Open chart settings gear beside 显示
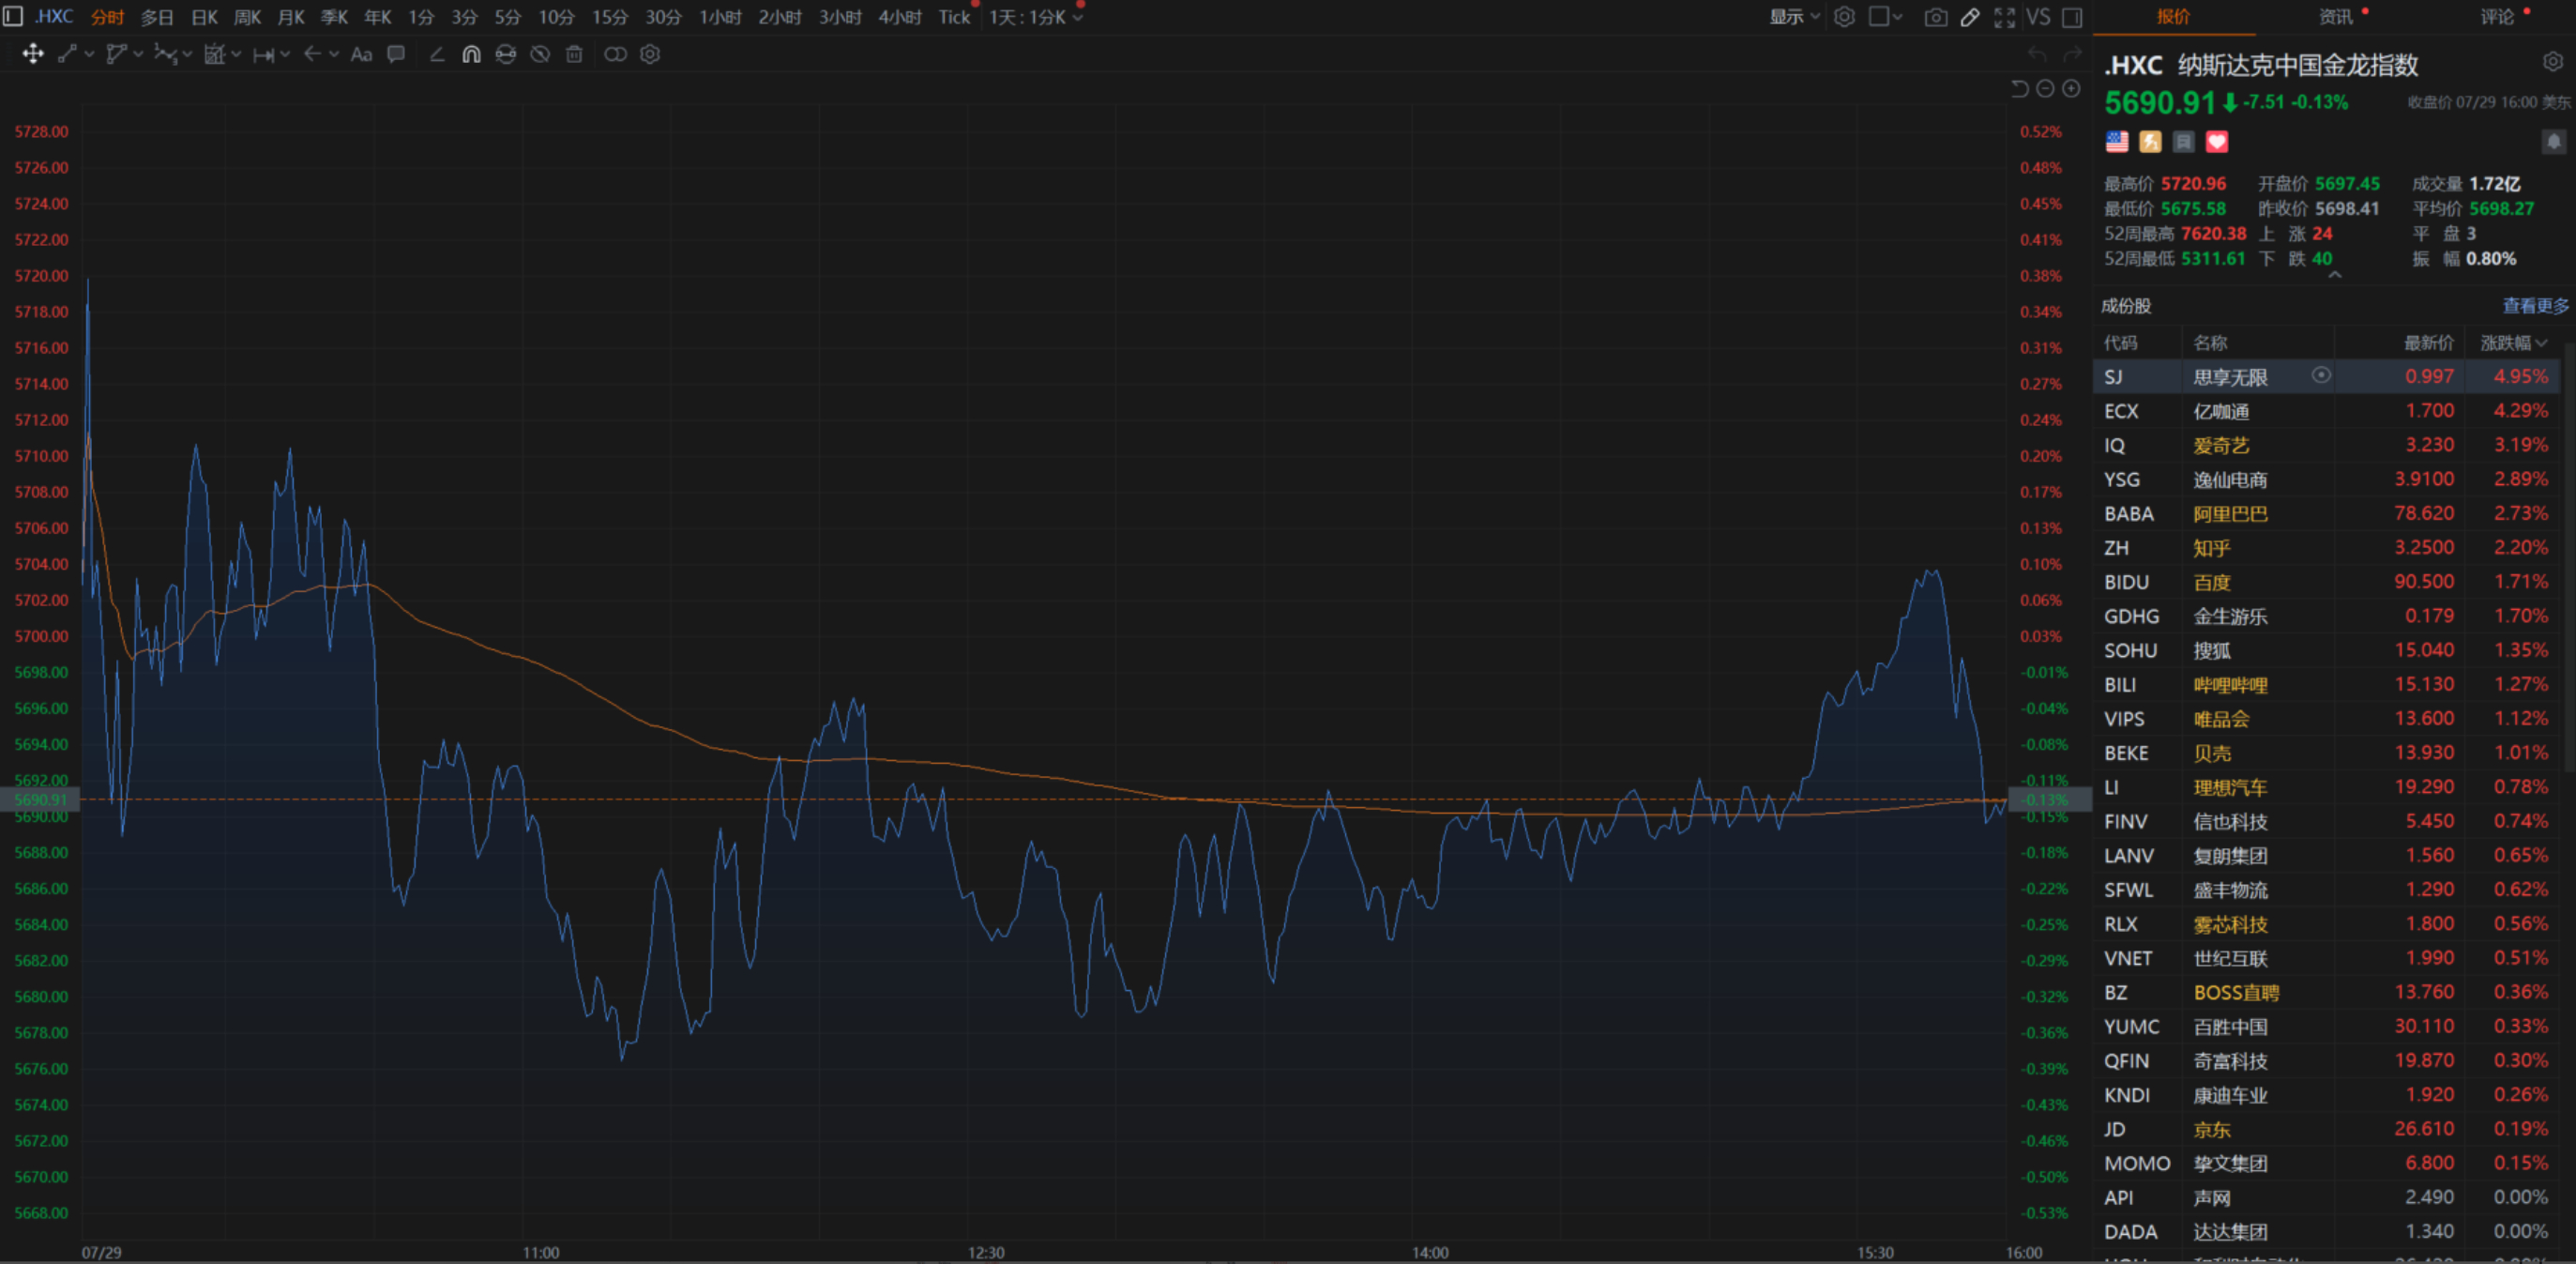This screenshot has width=2576, height=1264. point(1844,17)
